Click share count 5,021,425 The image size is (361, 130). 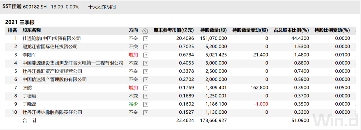point(216,55)
